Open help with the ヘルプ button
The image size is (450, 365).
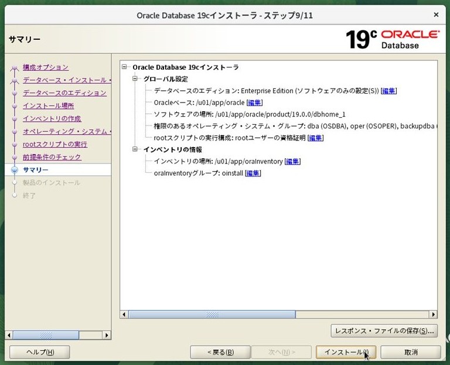[40, 352]
